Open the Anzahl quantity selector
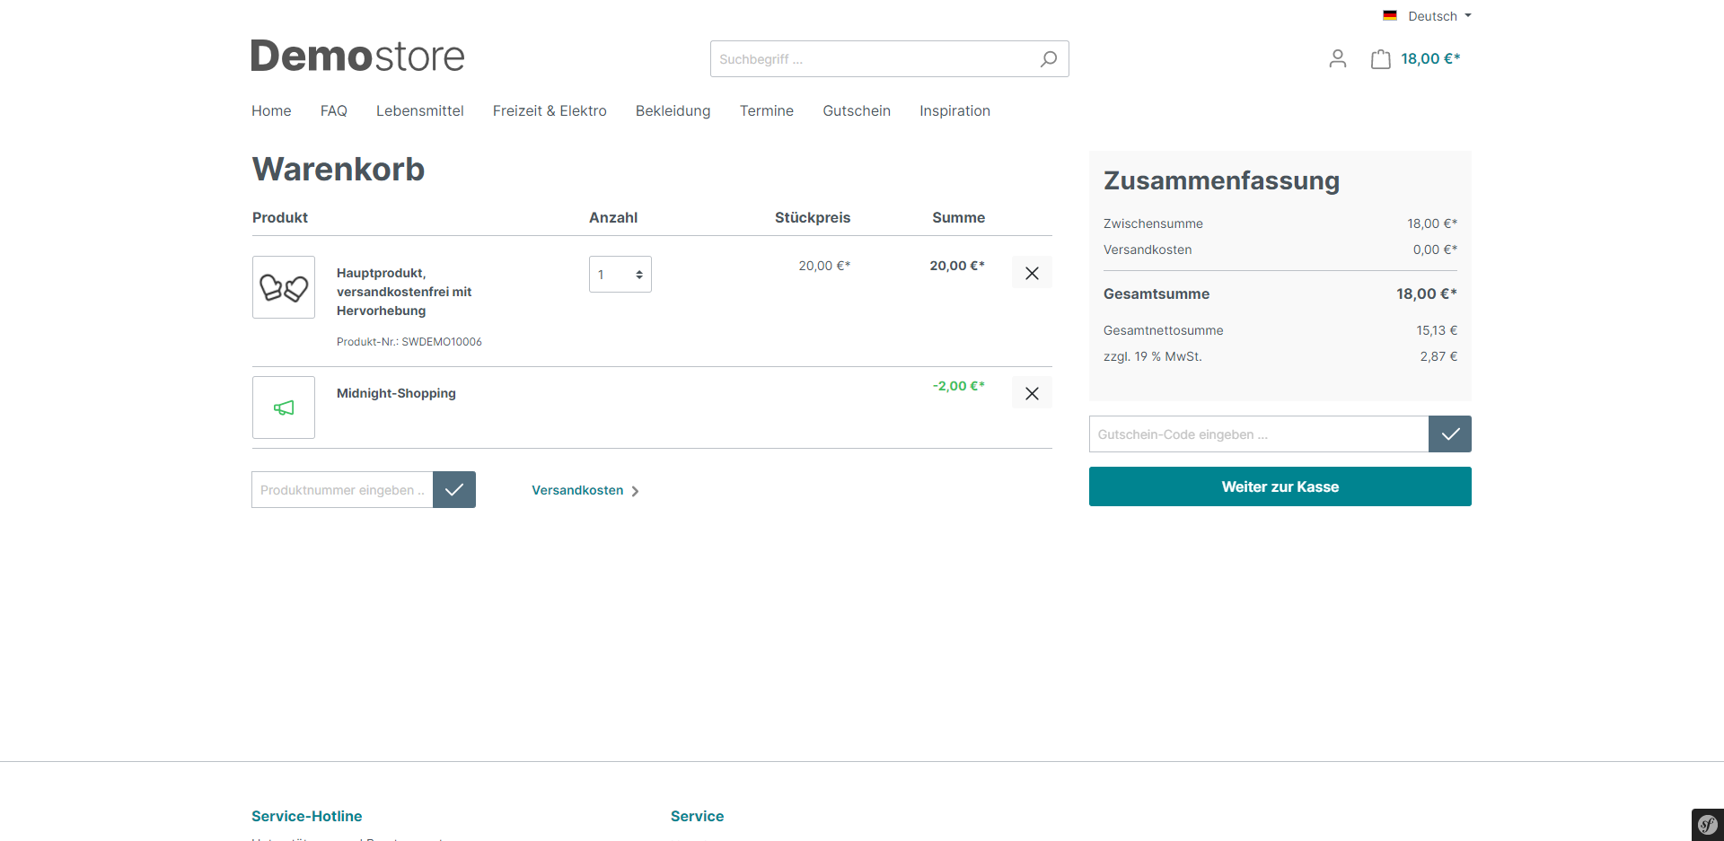 [x=620, y=275]
